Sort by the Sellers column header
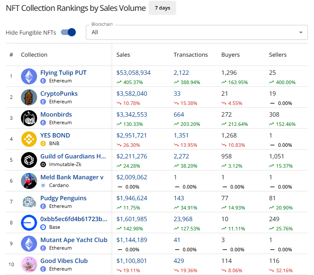This screenshot has height=275, width=314. (278, 55)
